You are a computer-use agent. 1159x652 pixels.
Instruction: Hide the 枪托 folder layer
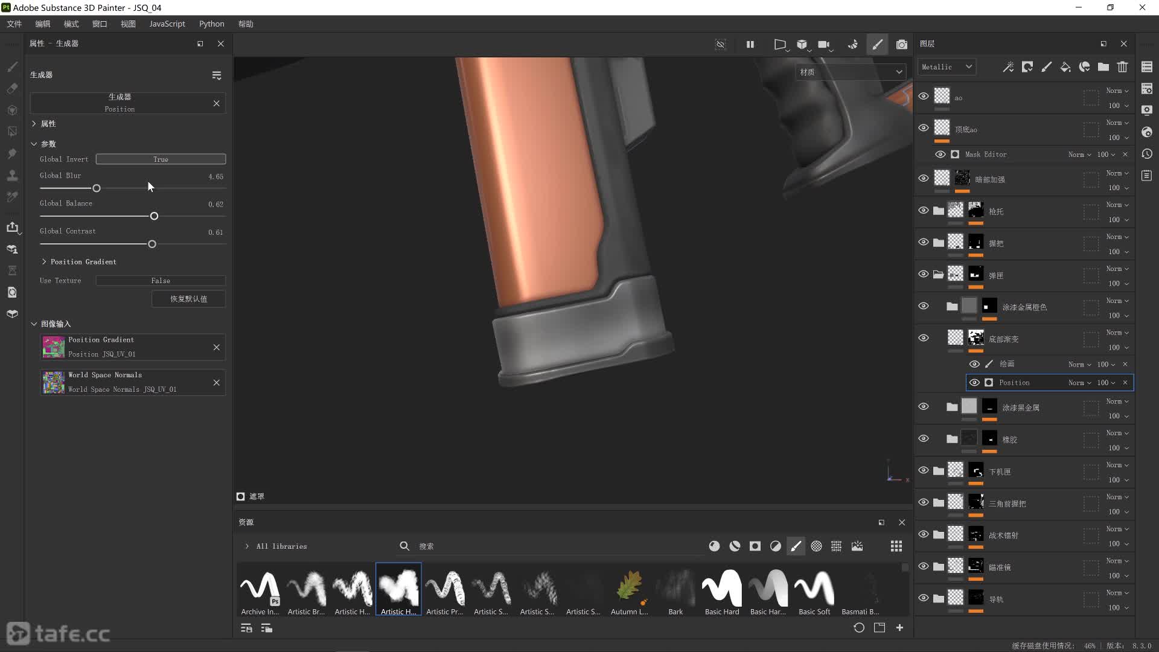click(924, 210)
